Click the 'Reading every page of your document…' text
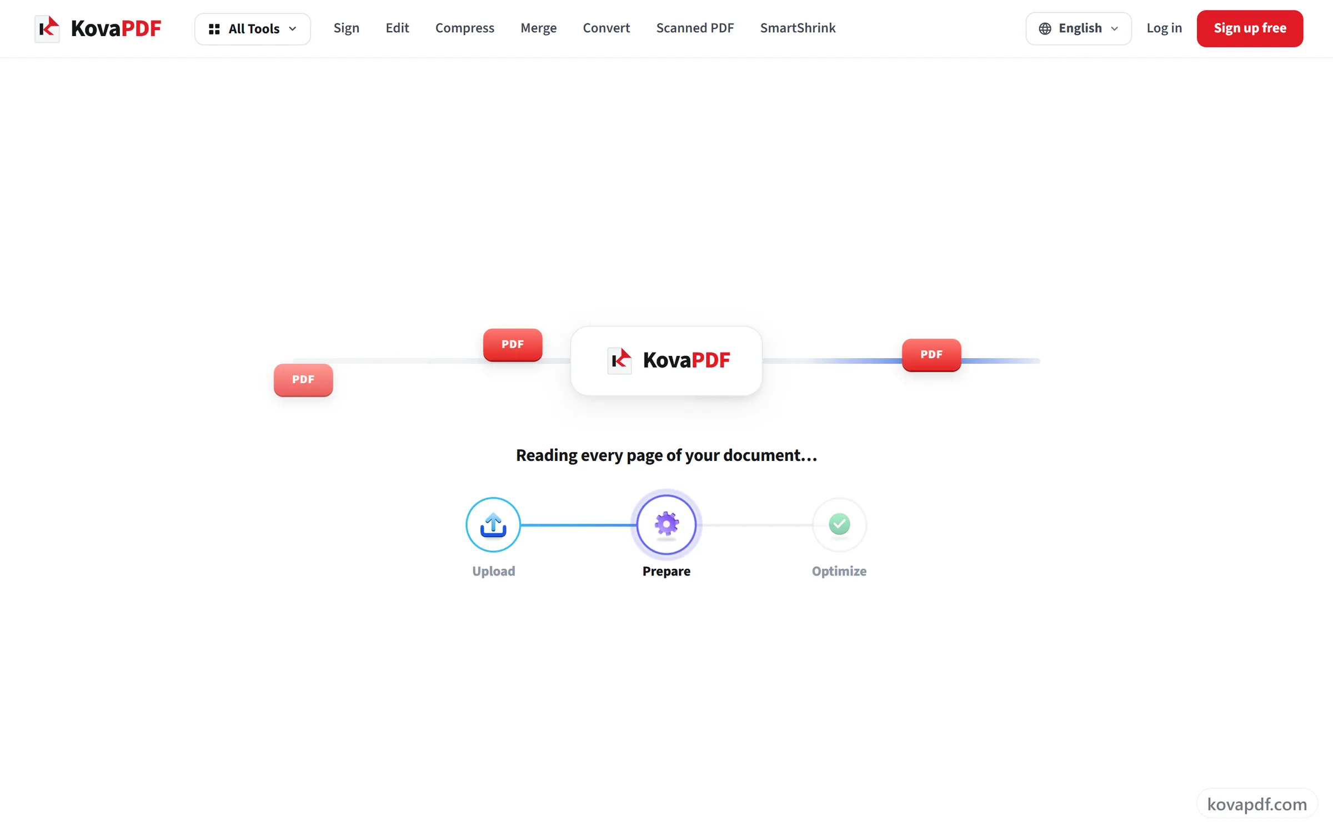This screenshot has height=833, width=1333. pyautogui.click(x=666, y=455)
